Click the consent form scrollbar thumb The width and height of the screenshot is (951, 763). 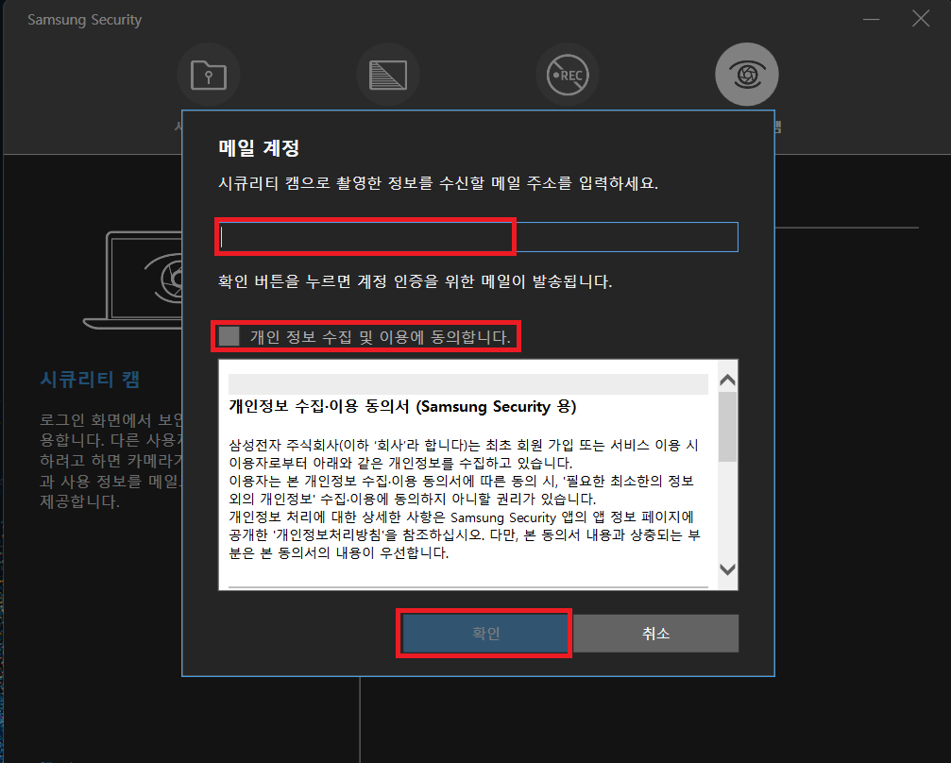tap(727, 427)
